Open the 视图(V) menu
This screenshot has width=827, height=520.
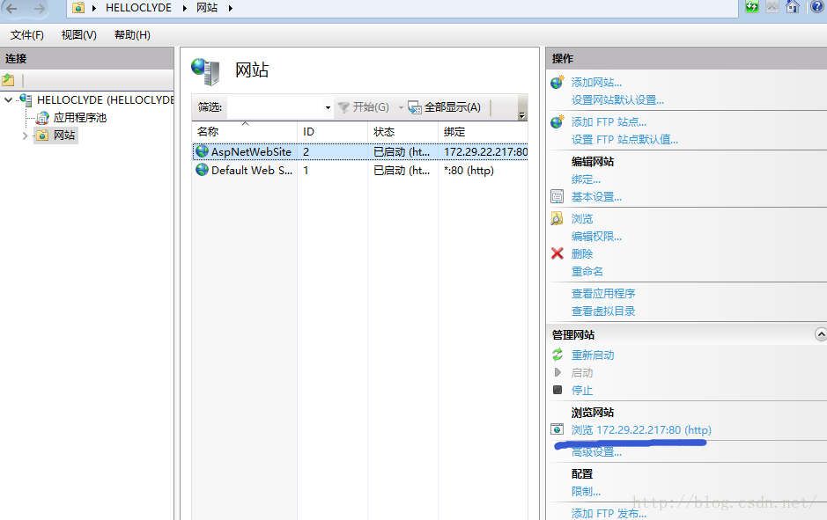78,35
